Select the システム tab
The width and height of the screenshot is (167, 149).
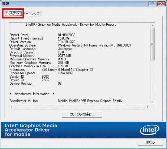[13, 13]
